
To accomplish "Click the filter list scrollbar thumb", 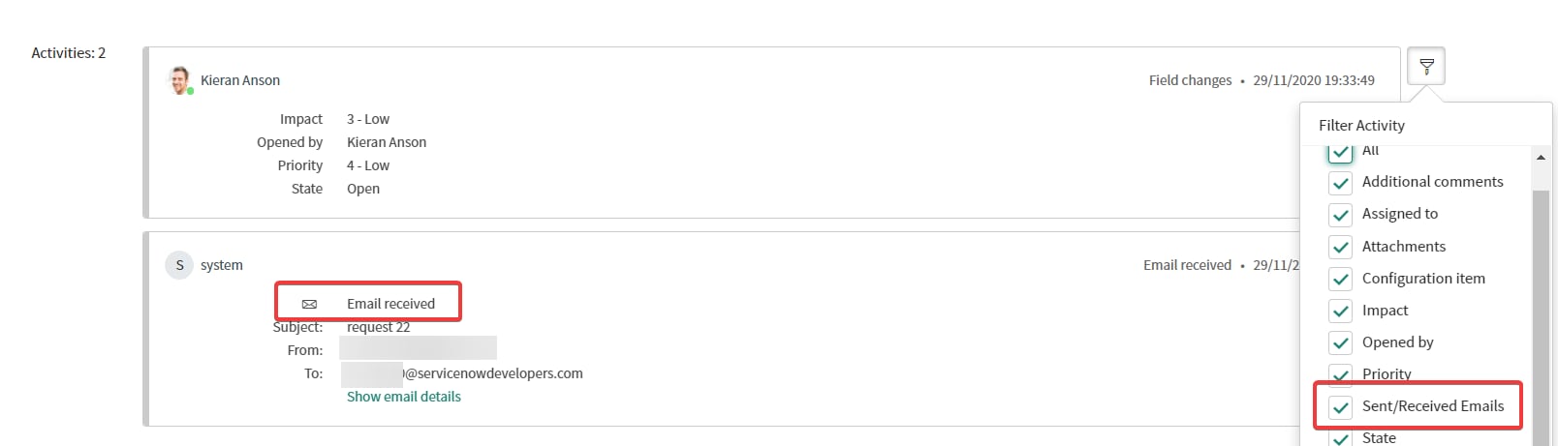I will pos(1541,317).
